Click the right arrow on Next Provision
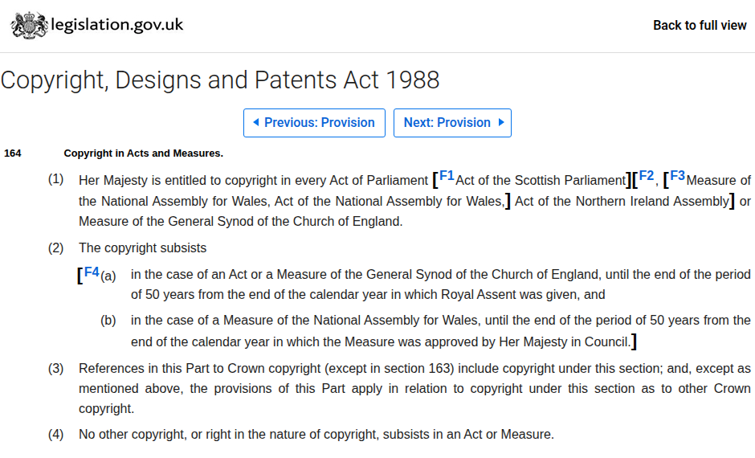Image resolution: width=755 pixels, height=458 pixels. (501, 122)
